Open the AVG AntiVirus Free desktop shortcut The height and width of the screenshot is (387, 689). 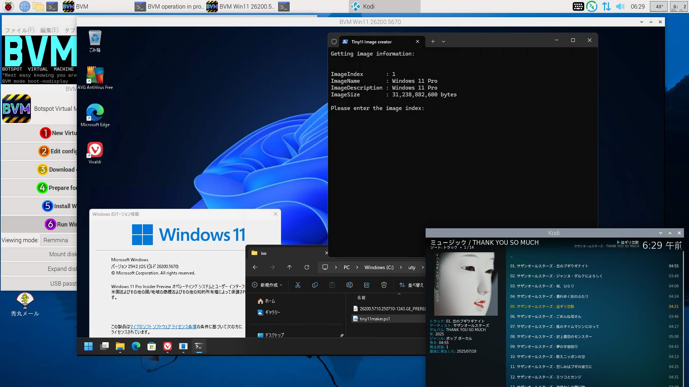pyautogui.click(x=95, y=78)
